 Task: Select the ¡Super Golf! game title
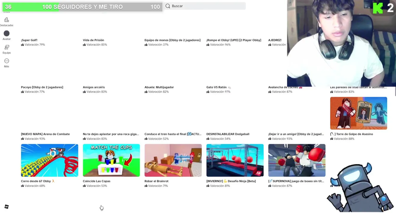29,40
